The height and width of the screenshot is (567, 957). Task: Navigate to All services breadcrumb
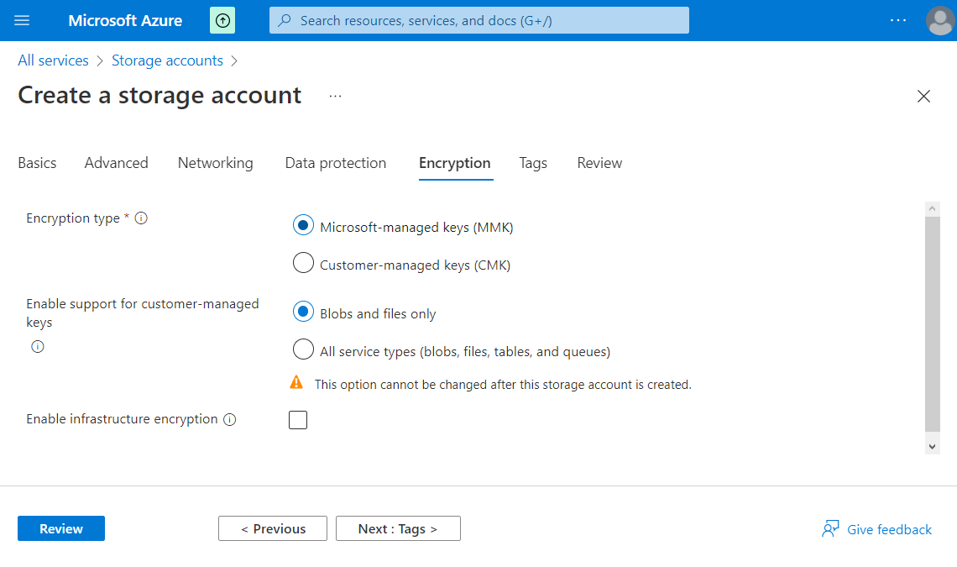tap(53, 60)
